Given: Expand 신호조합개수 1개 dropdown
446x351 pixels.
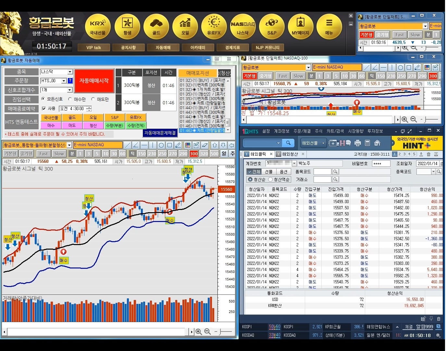Looking at the screenshot, I should [70, 90].
